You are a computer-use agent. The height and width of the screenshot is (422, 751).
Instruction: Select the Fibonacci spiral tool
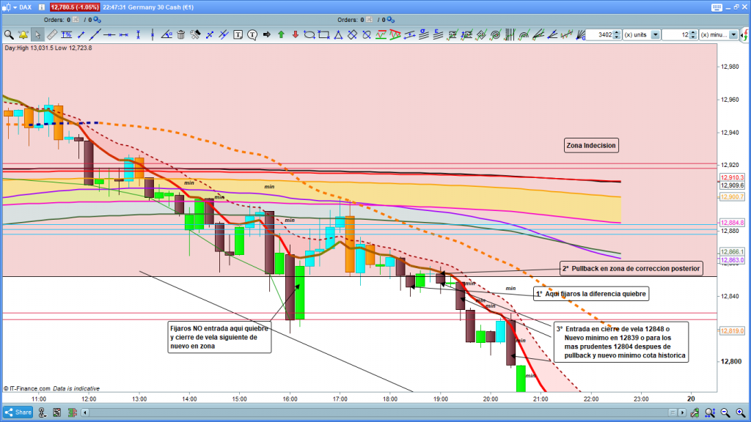[495, 34]
